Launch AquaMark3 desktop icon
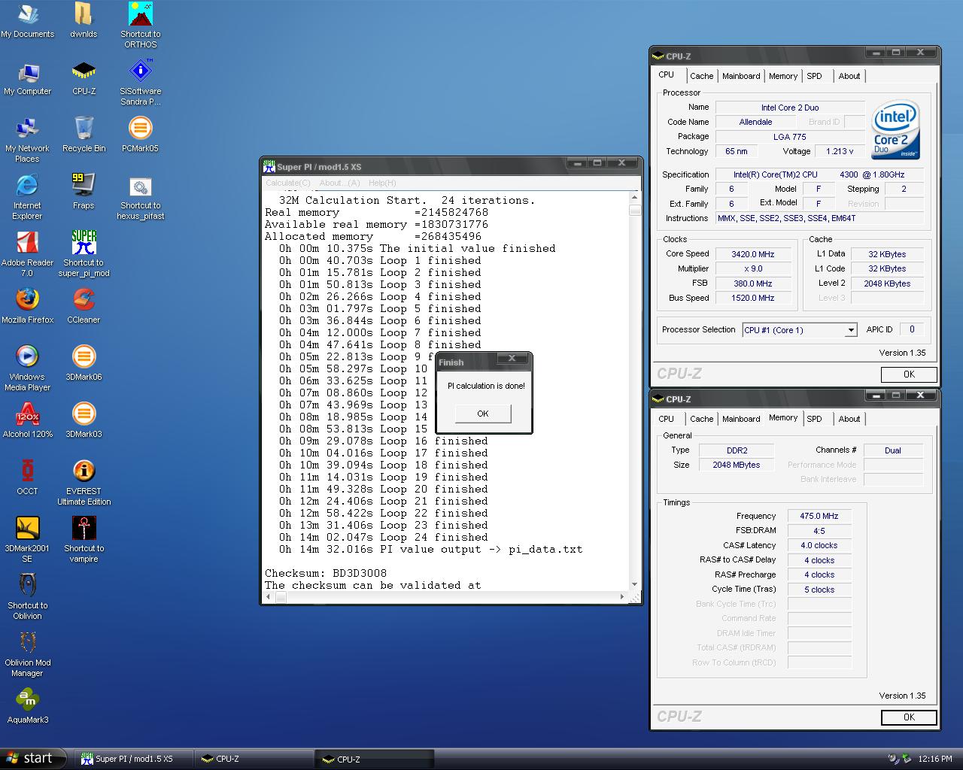963x770 pixels. pyautogui.click(x=28, y=706)
